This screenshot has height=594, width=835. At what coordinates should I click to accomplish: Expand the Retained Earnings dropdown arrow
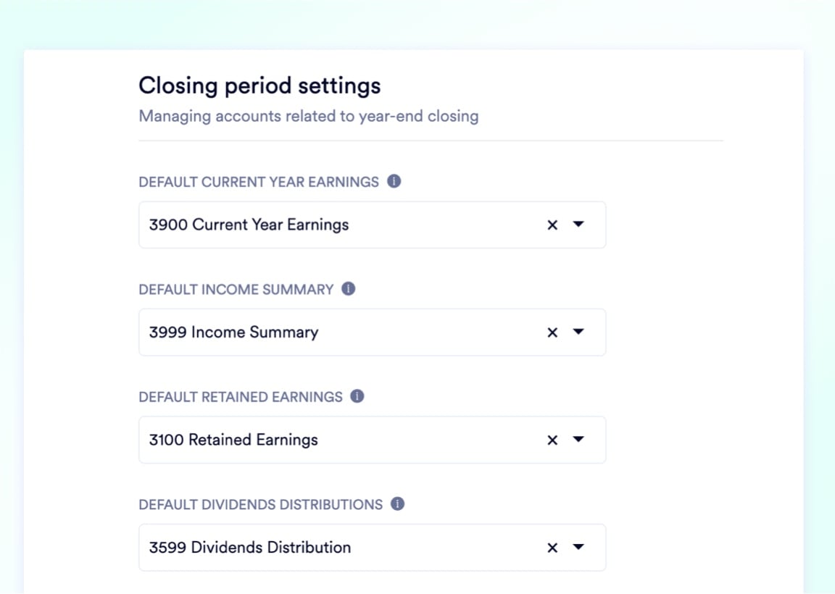pos(578,439)
